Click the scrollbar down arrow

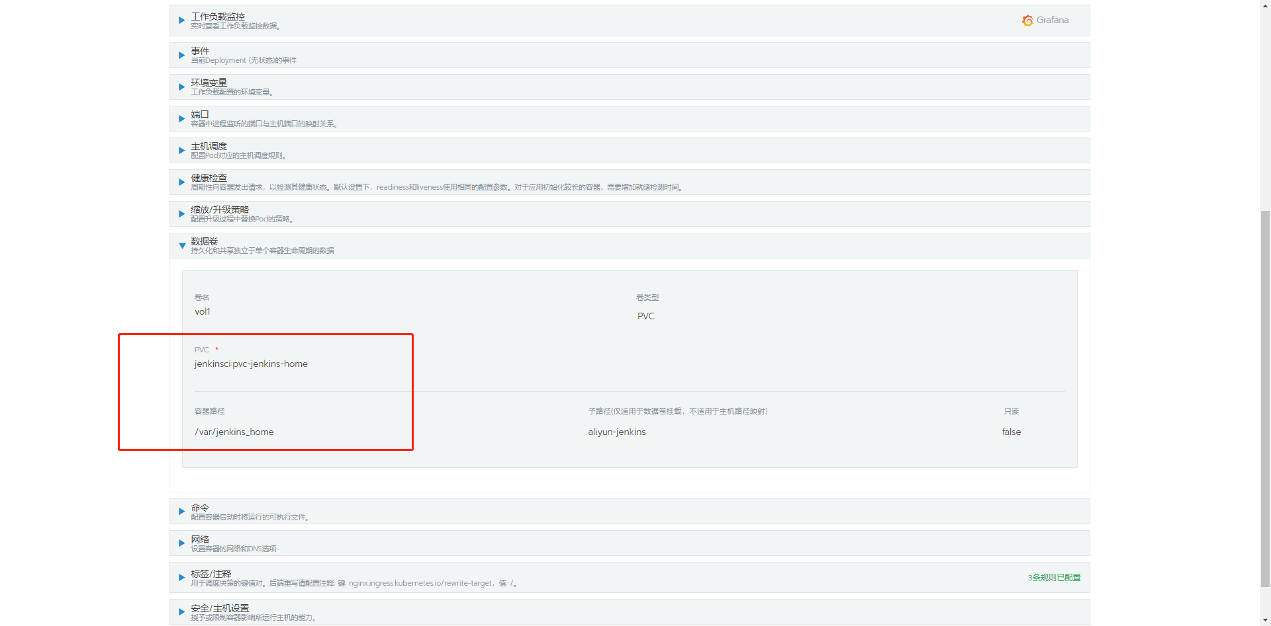click(x=1265, y=621)
